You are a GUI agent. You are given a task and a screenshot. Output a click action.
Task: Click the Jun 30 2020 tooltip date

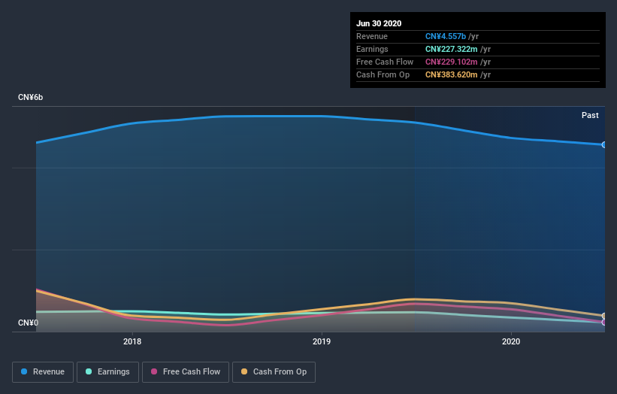click(379, 23)
